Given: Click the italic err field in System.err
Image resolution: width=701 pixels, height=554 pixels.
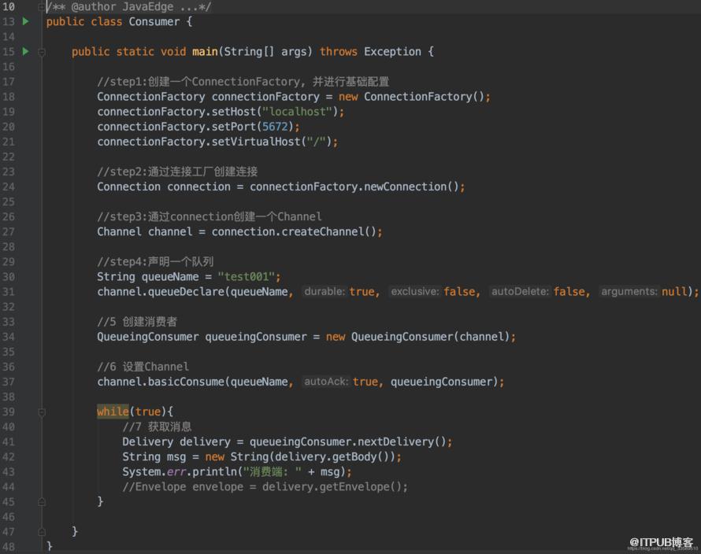Looking at the screenshot, I should (x=176, y=472).
